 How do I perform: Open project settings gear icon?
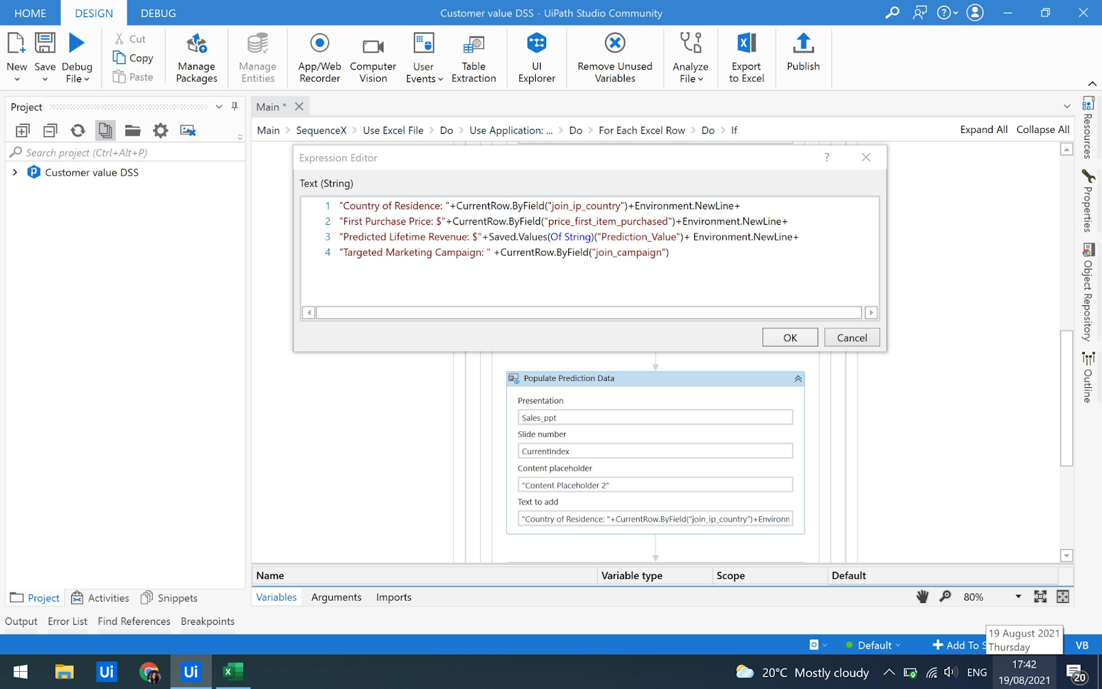tap(160, 130)
